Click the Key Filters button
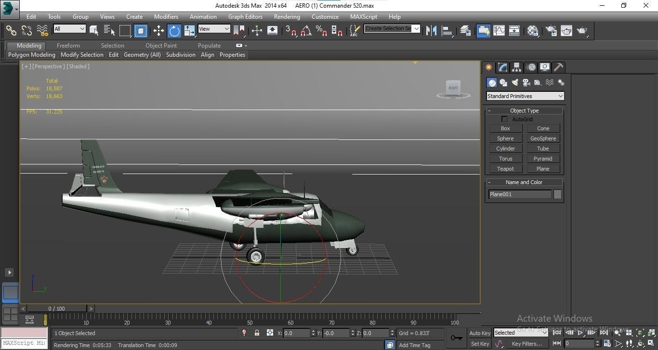This screenshot has height=350, width=658. coord(526,344)
